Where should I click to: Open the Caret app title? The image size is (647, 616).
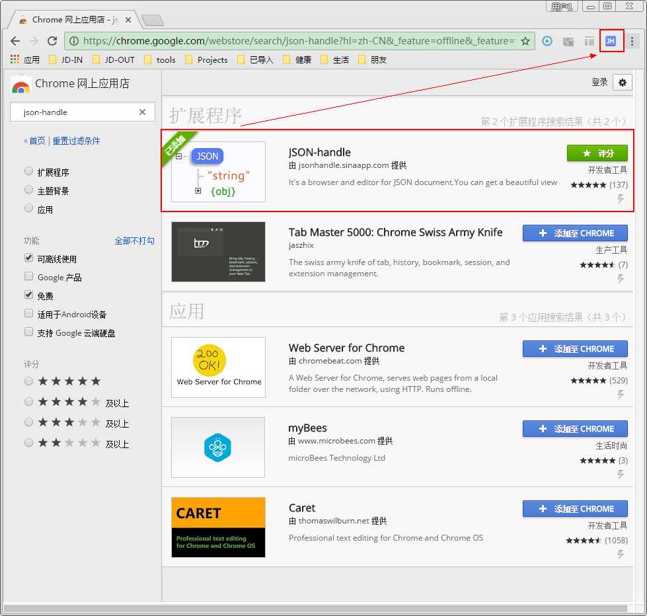click(301, 508)
